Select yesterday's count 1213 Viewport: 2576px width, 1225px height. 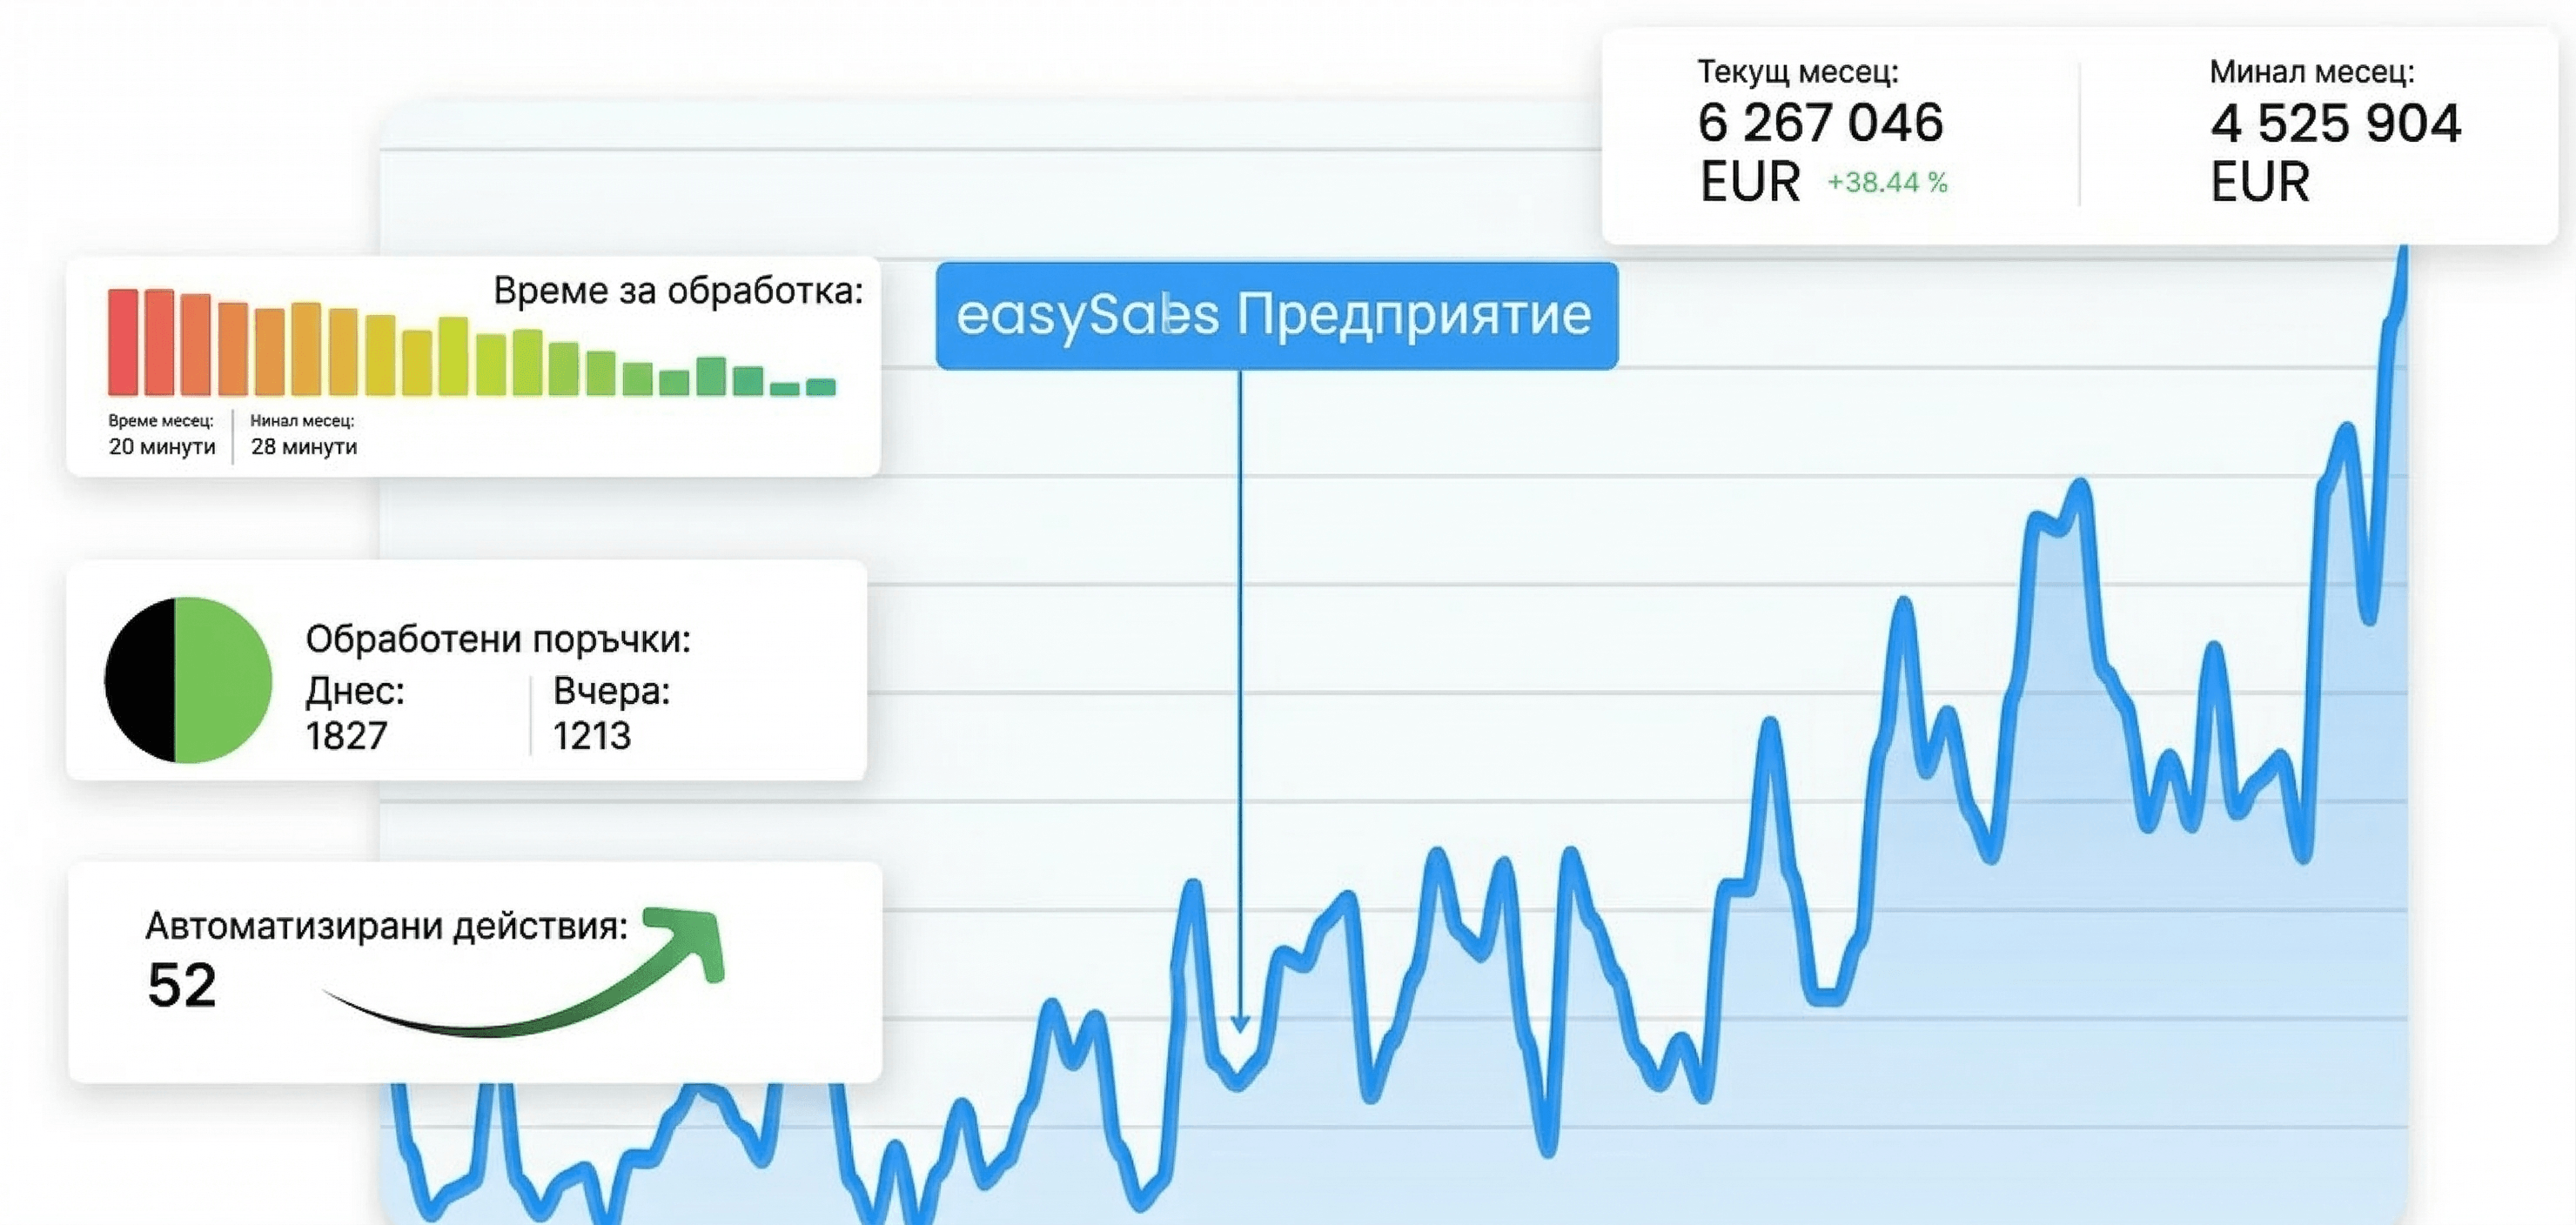pyautogui.click(x=592, y=736)
